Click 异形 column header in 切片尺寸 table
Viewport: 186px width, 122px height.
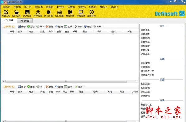51,31
